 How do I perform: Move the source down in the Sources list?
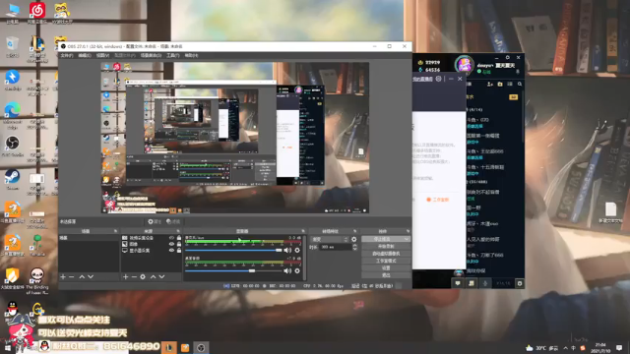click(161, 277)
